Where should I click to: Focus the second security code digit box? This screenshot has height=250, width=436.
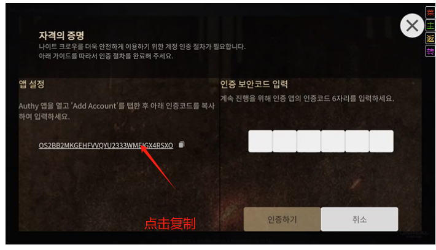coord(284,141)
